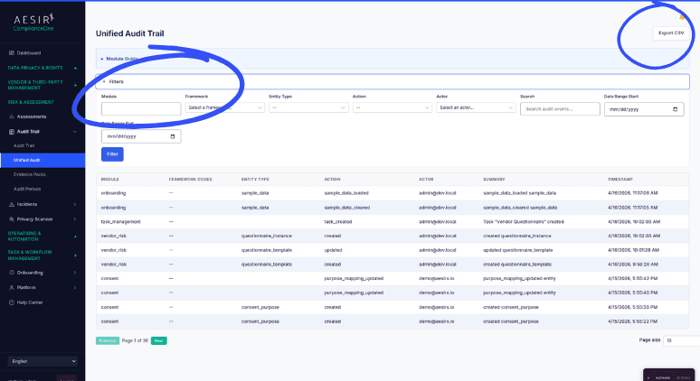Click the Incidents warning triangle icon
Screen dimensions: 700x381
12,205
